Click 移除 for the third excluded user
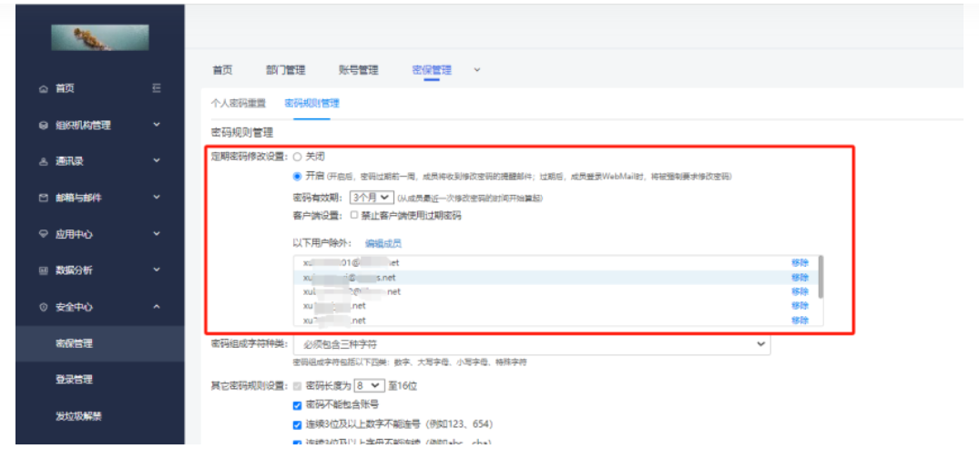This screenshot has height=459, width=979. [x=800, y=291]
